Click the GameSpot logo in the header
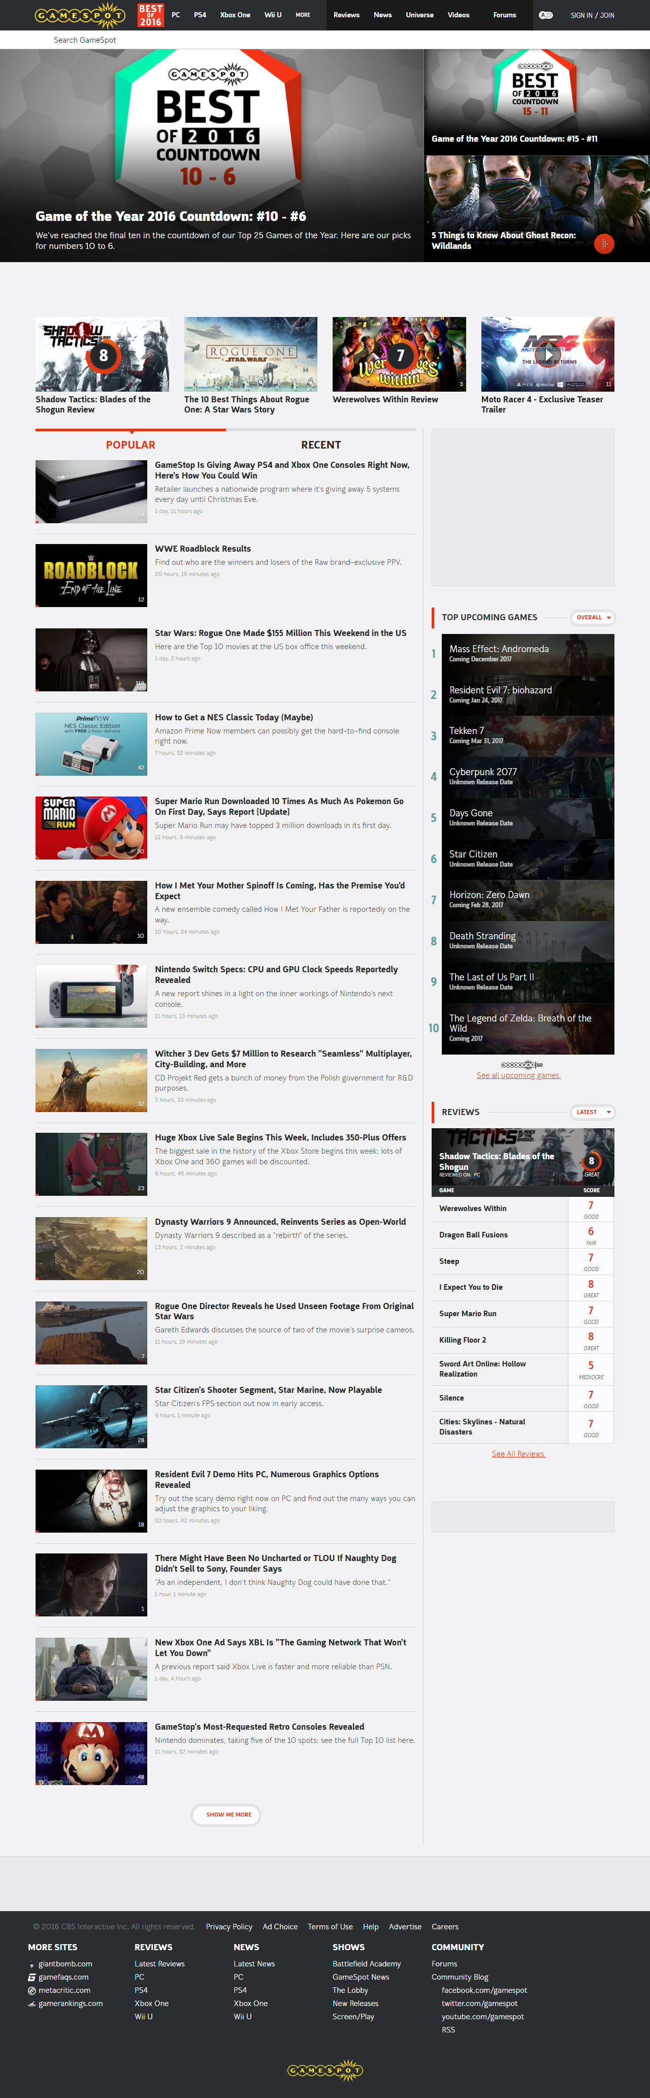 80,15
